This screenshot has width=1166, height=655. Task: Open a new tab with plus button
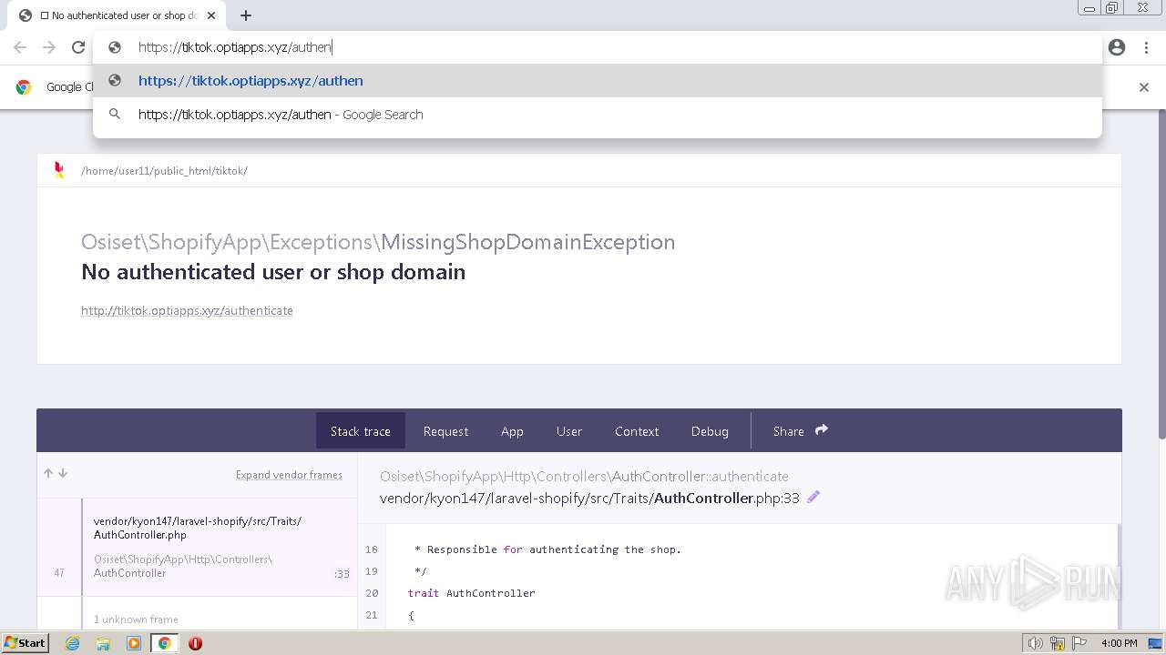(x=246, y=15)
